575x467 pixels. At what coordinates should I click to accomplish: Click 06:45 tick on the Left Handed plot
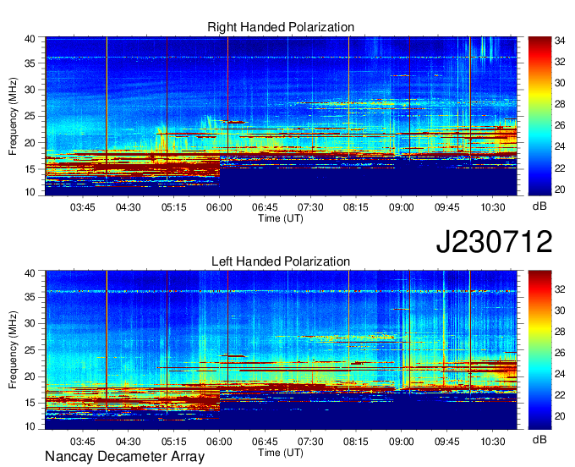(265, 442)
